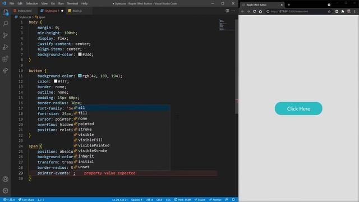Screen dimensions: 359x202
Task: Open browser extensions puzzle icon
Action: (x=343, y=11)
